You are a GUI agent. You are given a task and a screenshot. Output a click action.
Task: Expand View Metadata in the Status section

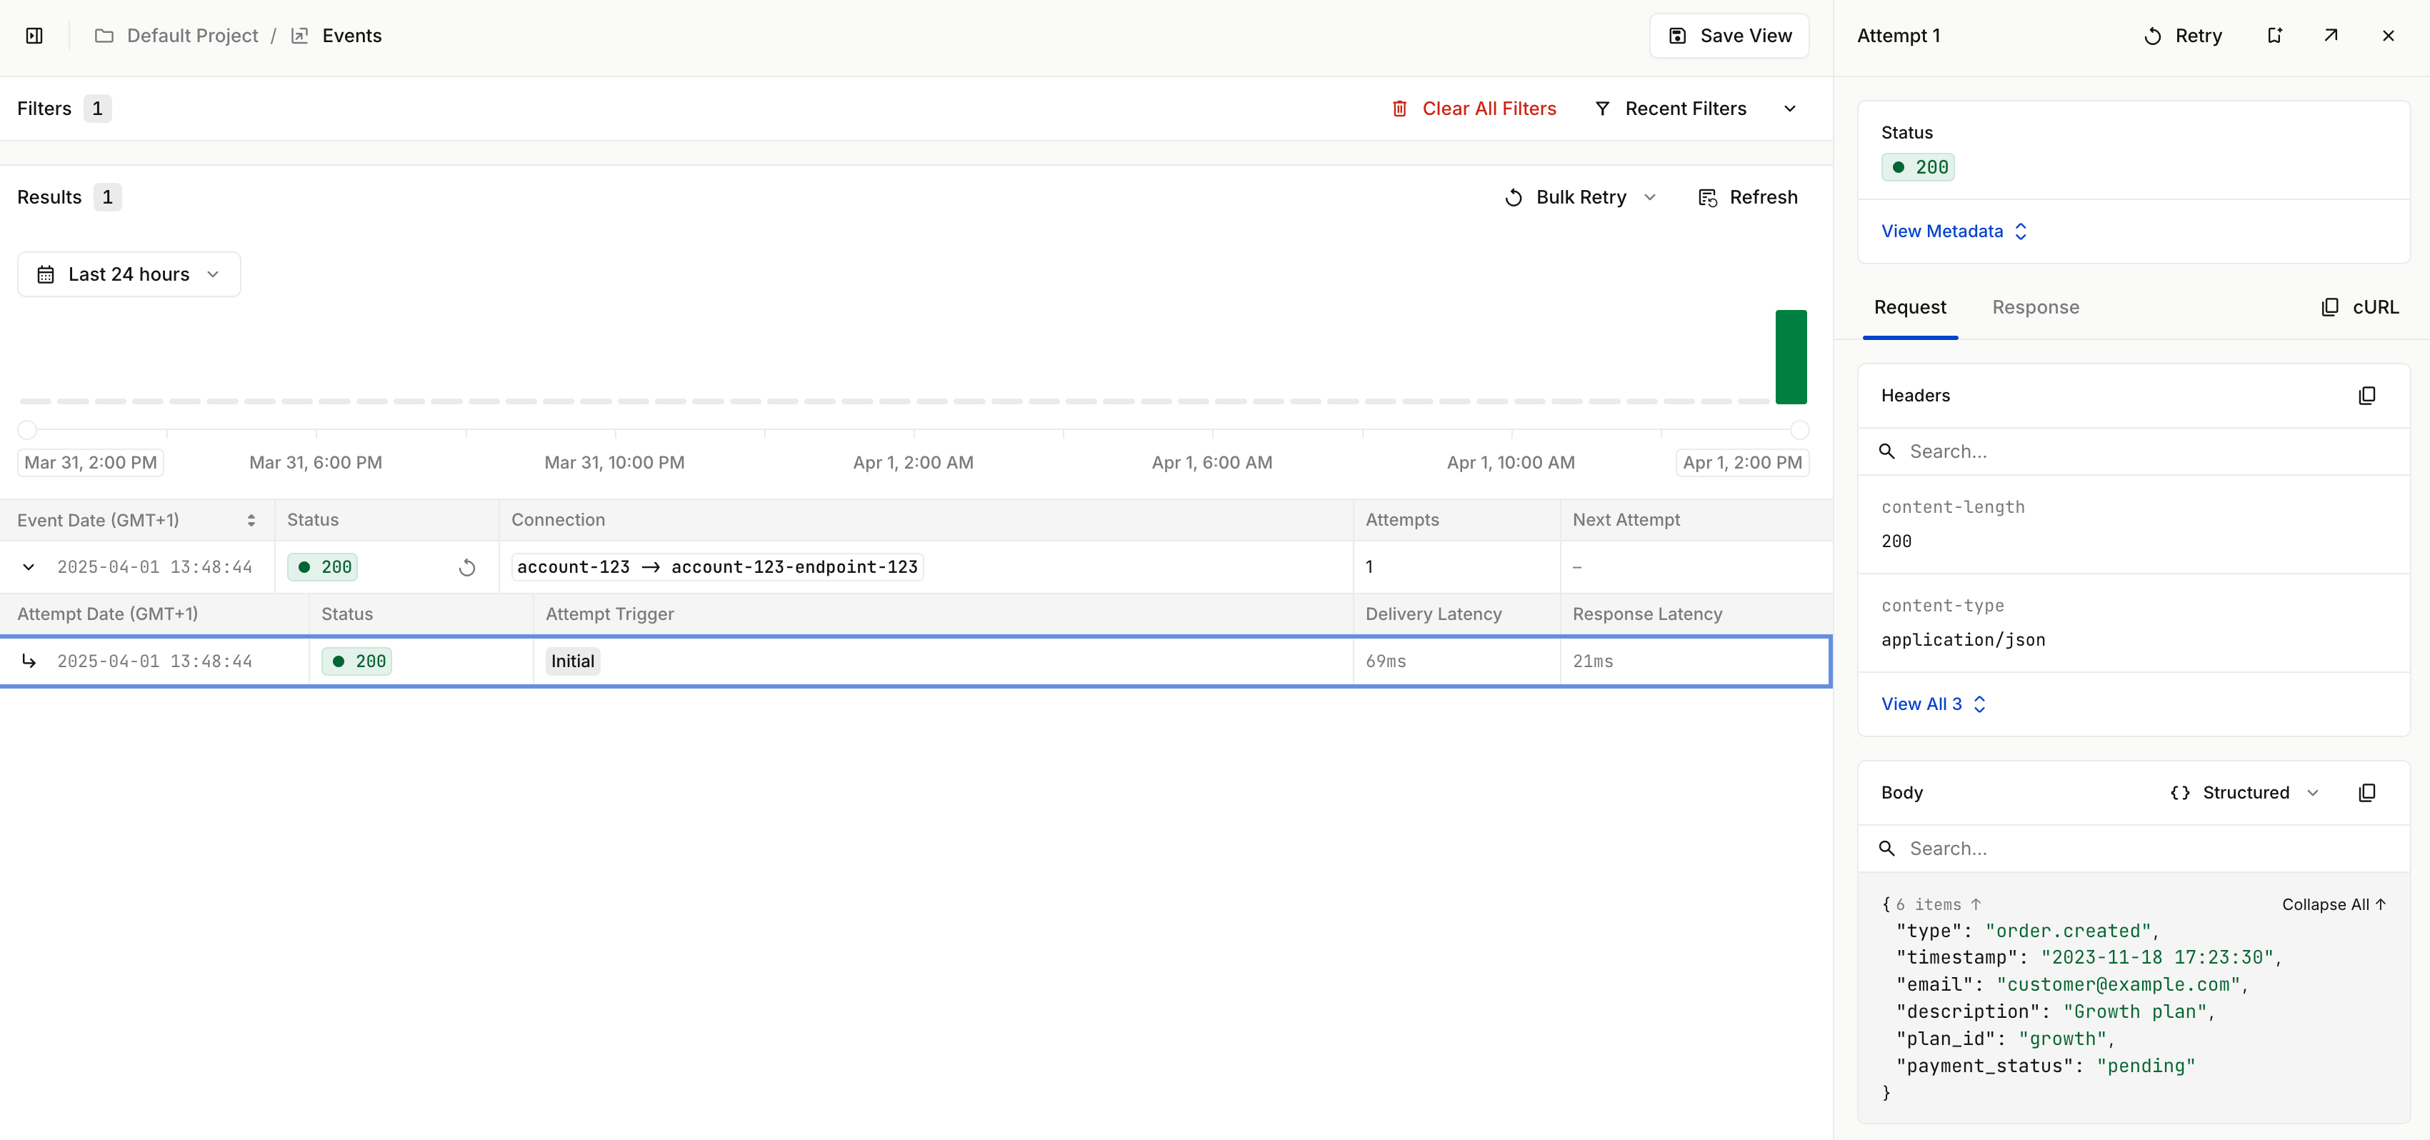[x=1953, y=230]
